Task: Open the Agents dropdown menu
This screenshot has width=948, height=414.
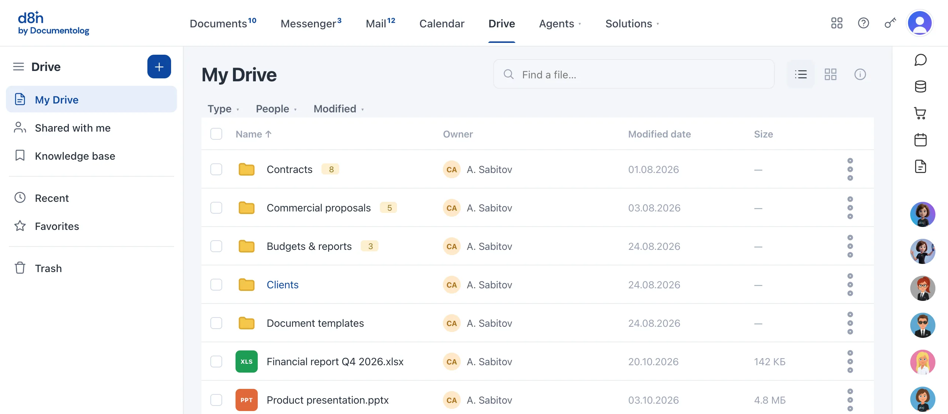Action: (560, 24)
